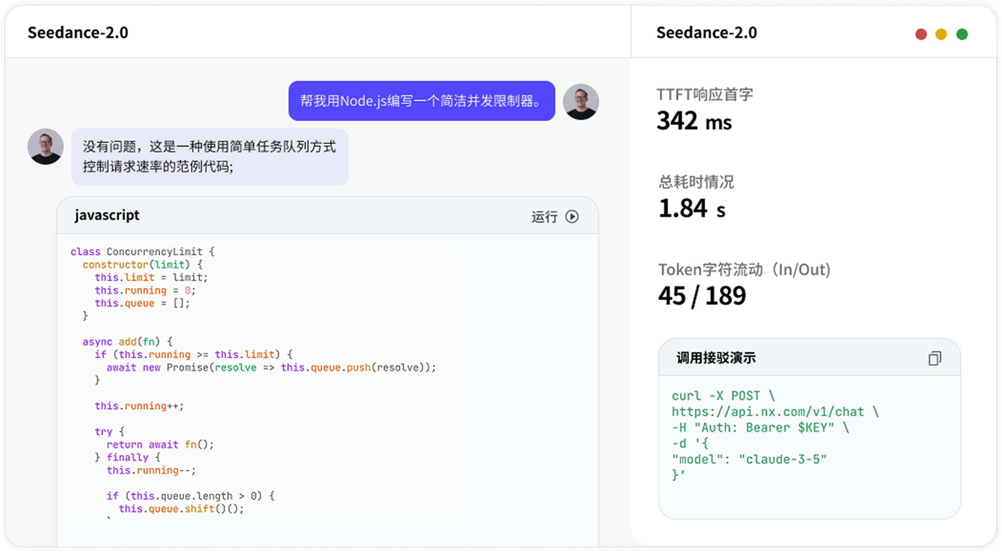
Task: Click the 运行 run label
Action: [x=544, y=217]
